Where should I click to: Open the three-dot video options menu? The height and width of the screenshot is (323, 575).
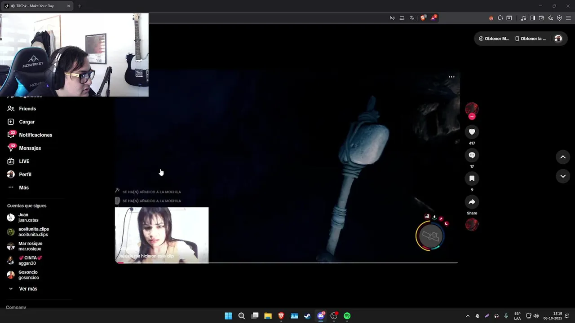(451, 77)
